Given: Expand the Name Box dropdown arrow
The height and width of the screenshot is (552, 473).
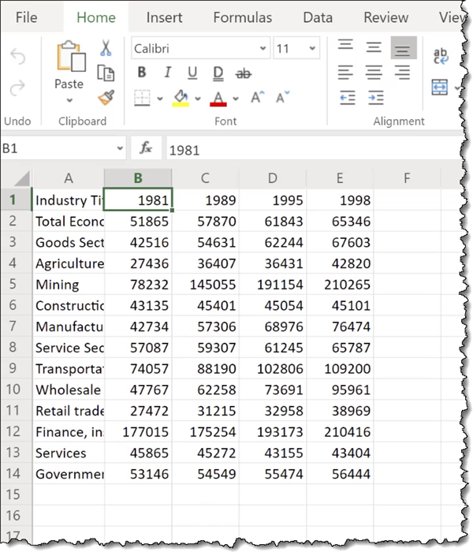Looking at the screenshot, I should [120, 148].
